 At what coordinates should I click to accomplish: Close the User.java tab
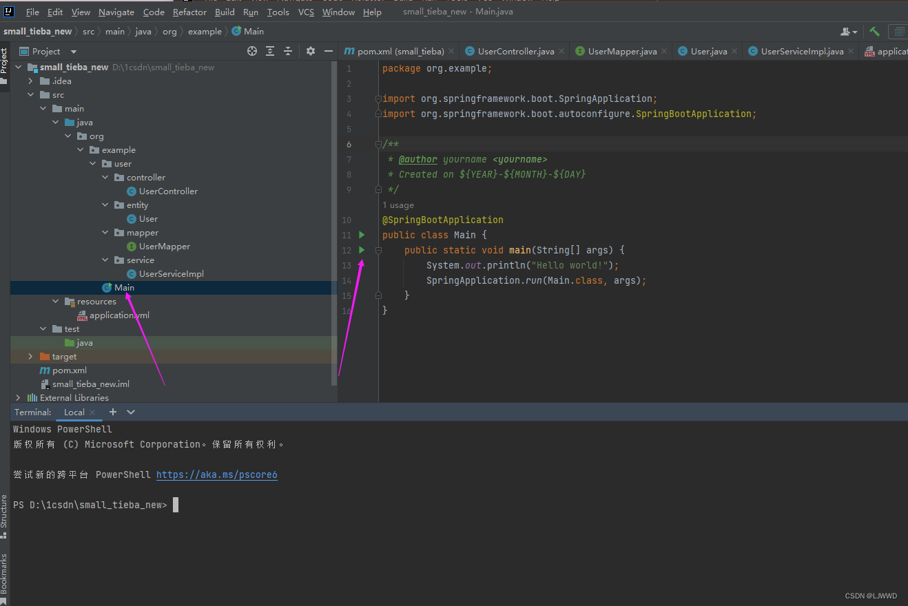click(x=734, y=51)
